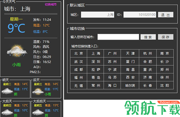180x117 pixels.
Task: Switch to 福州 via shortcut
Action: tap(78, 77)
